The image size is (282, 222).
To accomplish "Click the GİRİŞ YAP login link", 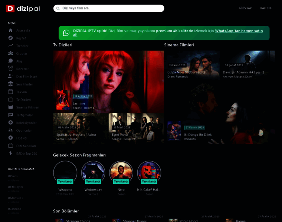I will click(x=245, y=8).
